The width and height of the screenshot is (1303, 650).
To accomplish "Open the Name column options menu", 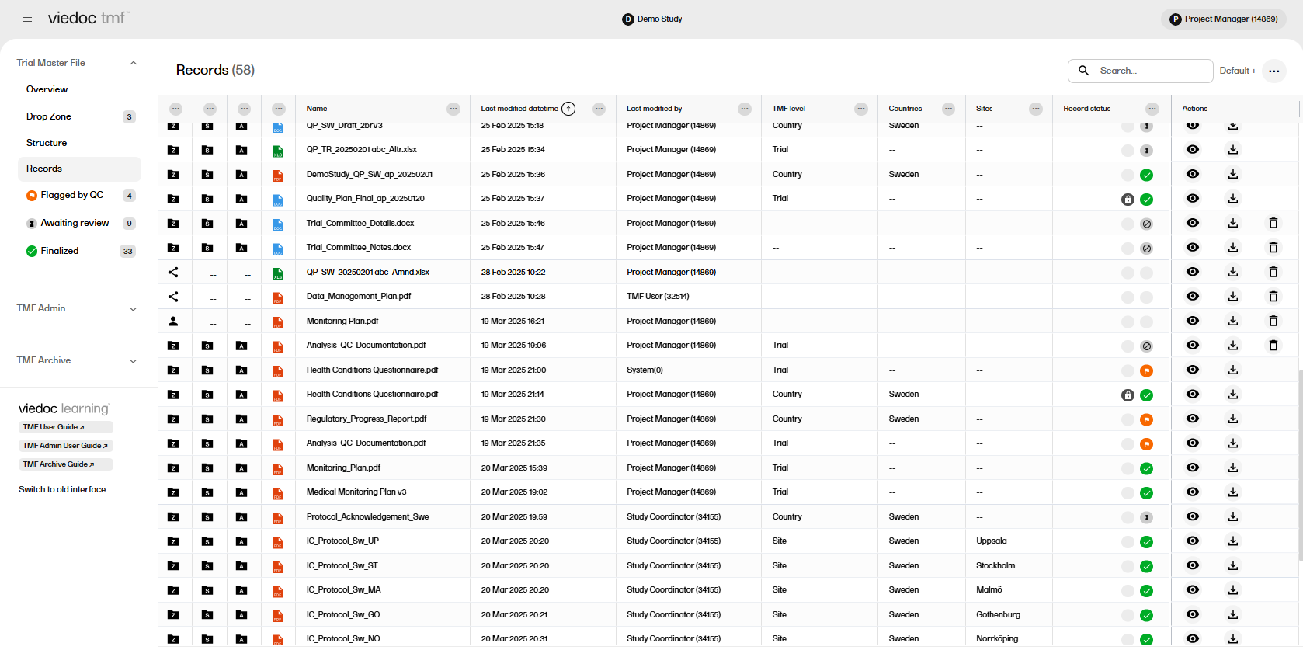I will coord(453,109).
